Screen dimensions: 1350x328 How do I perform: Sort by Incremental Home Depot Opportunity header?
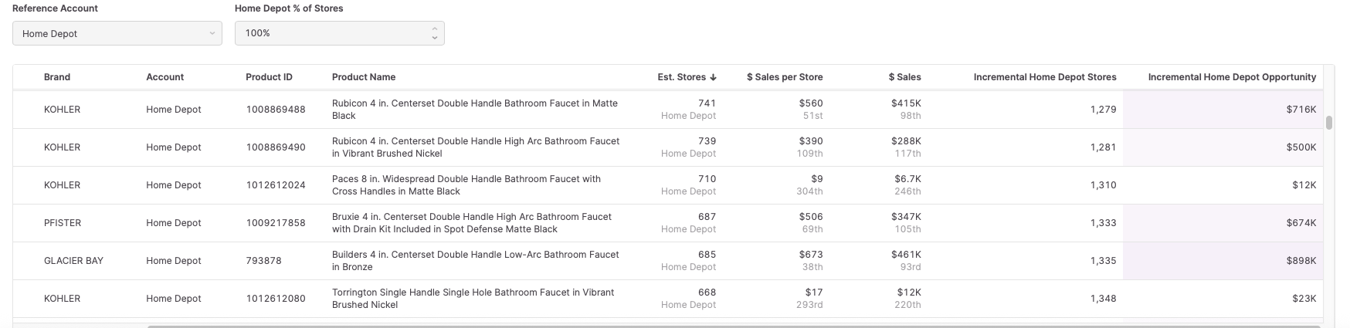click(x=1232, y=77)
